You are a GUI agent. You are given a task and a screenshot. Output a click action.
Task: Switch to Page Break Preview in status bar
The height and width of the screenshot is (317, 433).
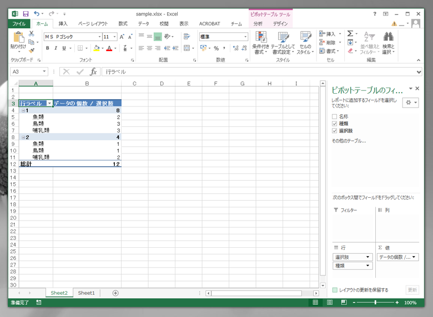344,303
